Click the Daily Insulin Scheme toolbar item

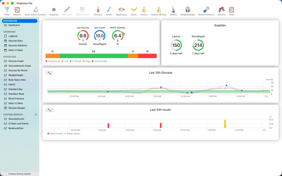tap(35, 11)
